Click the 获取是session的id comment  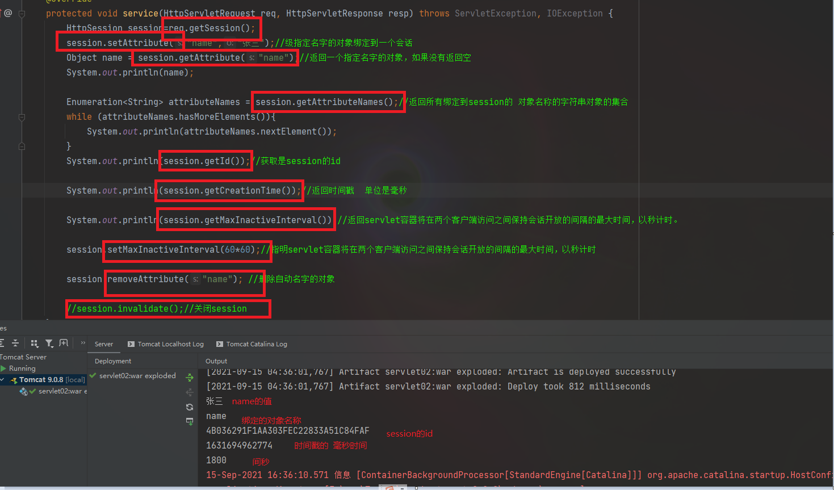pos(296,161)
